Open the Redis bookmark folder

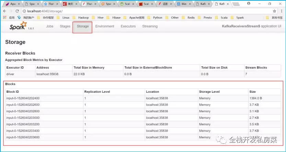pos(188,18)
